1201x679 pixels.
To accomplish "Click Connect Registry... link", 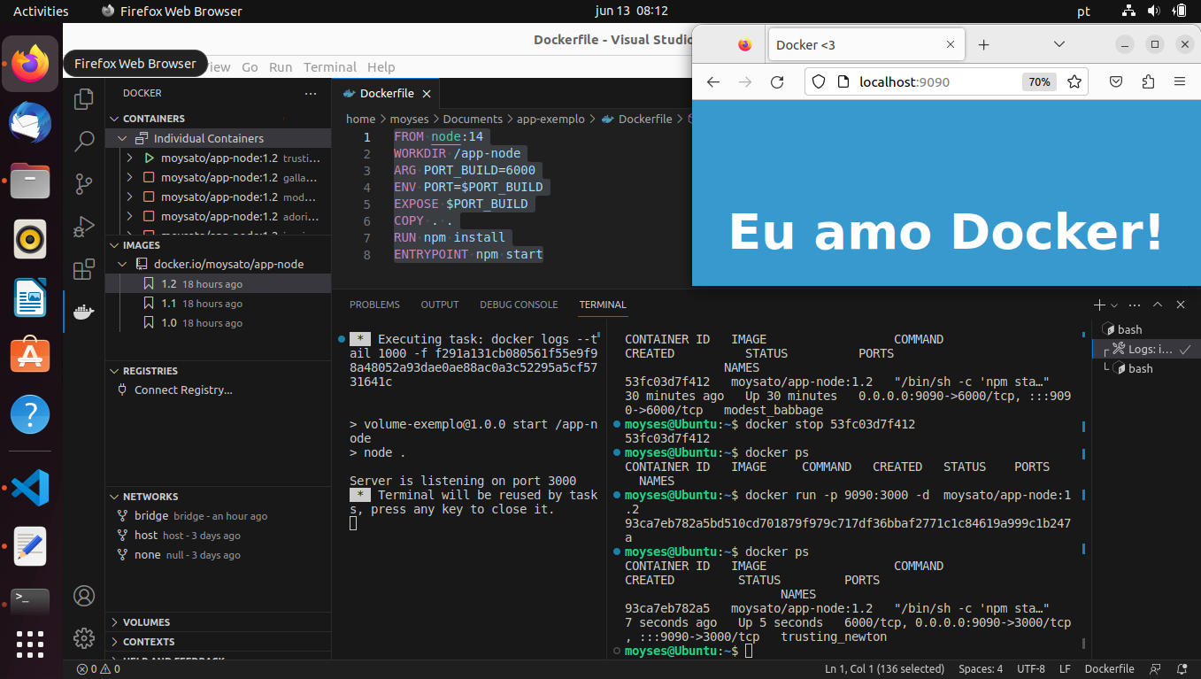I will (183, 390).
